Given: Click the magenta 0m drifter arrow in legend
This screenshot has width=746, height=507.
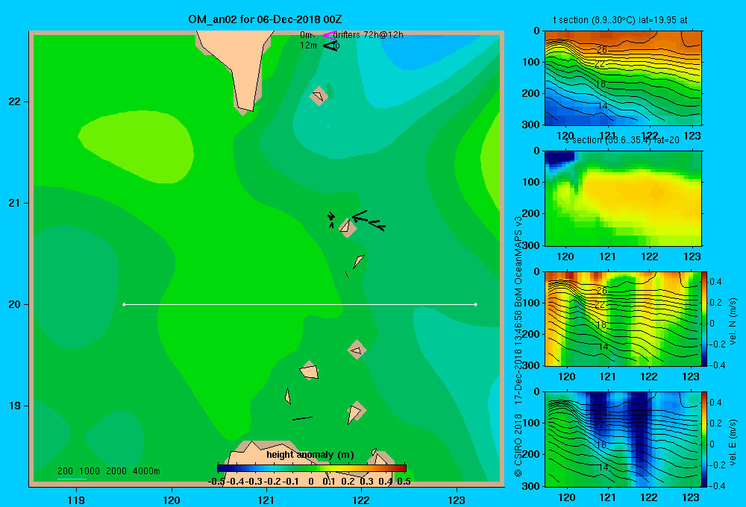Looking at the screenshot, I should (x=330, y=35).
